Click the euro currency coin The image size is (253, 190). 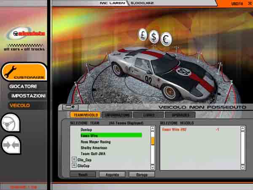(x=166, y=39)
